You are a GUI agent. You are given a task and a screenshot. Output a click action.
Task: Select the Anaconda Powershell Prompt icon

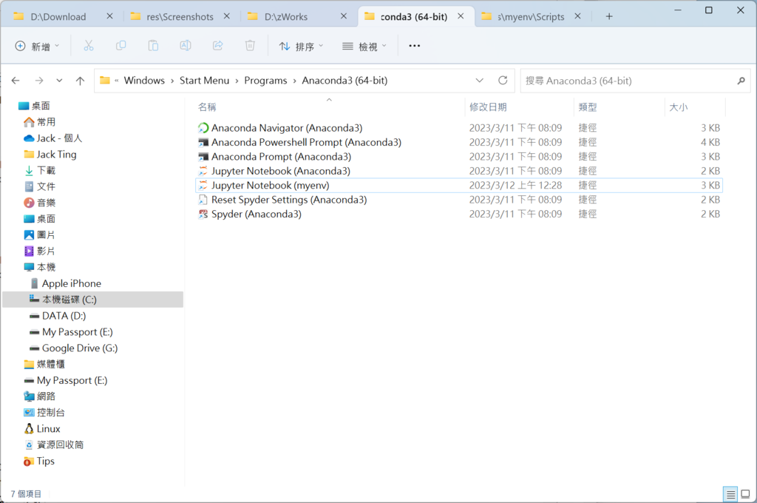click(x=203, y=143)
